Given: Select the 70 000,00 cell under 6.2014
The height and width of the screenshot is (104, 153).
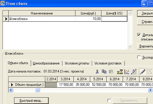Looking at the screenshot, I should tap(115, 85).
